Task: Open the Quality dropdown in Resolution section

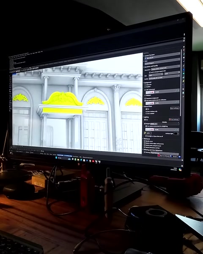Action: coord(164,77)
